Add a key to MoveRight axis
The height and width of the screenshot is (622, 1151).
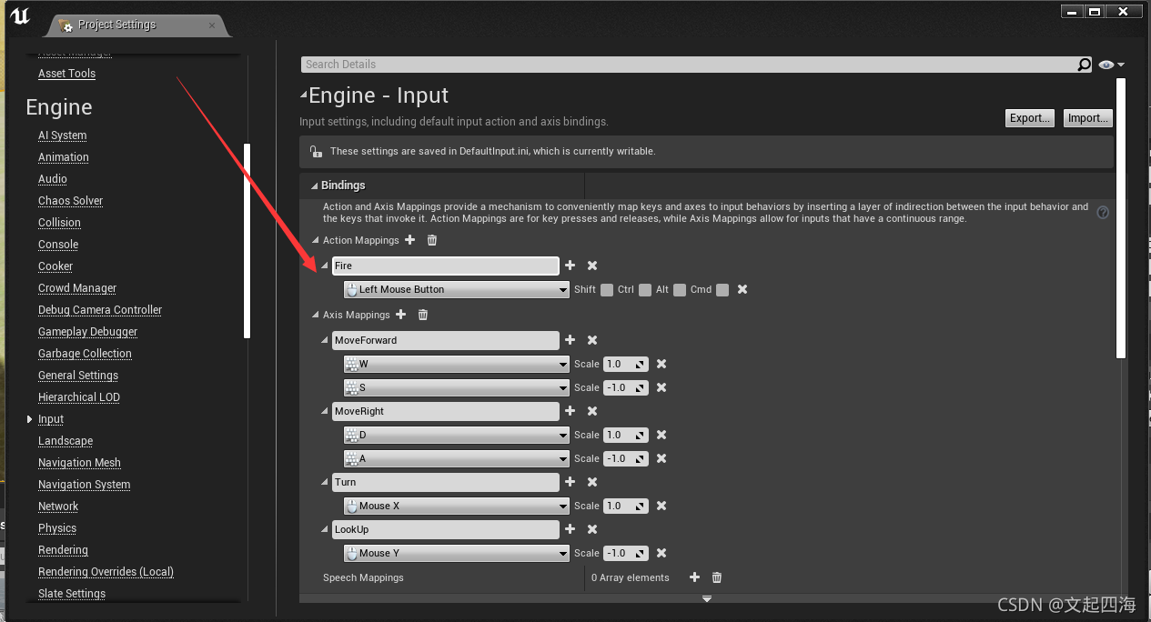click(570, 411)
